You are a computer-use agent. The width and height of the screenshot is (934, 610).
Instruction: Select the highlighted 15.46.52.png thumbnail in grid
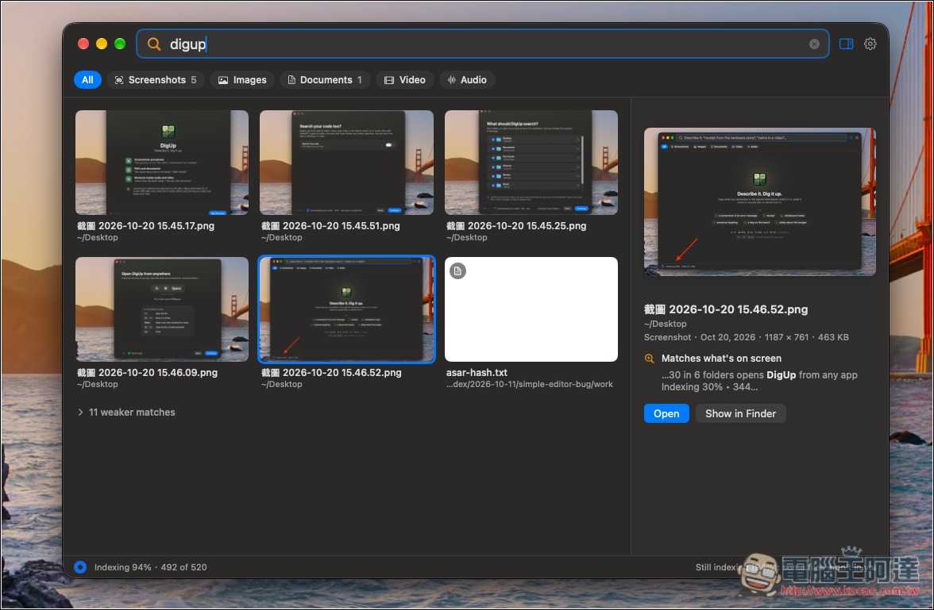click(x=346, y=309)
